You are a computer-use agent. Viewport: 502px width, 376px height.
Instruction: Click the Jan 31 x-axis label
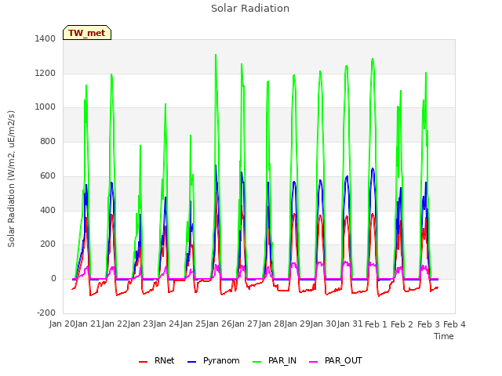350,324
